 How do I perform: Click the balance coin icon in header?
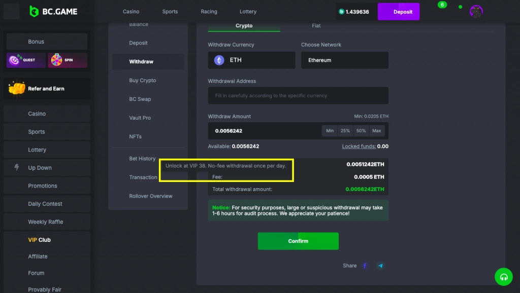point(341,12)
